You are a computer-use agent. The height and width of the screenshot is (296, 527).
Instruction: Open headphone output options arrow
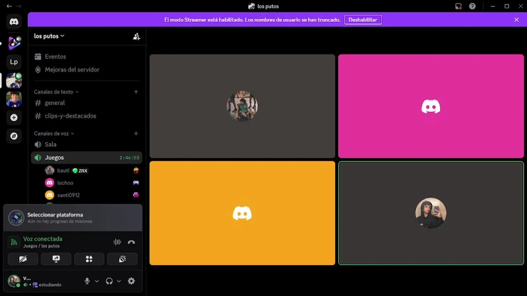(x=119, y=281)
